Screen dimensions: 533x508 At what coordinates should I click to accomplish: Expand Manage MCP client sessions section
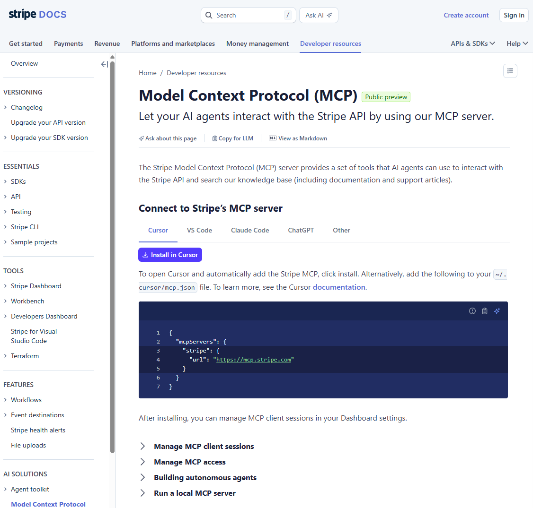coord(204,447)
